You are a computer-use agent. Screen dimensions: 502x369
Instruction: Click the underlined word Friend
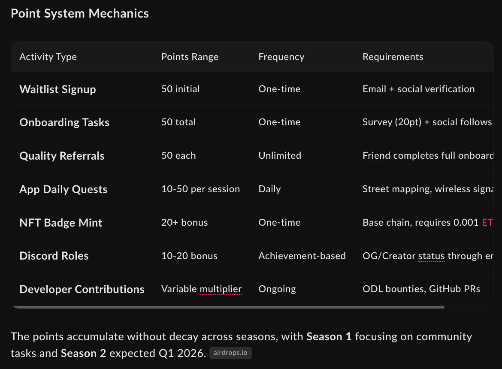pyautogui.click(x=376, y=155)
